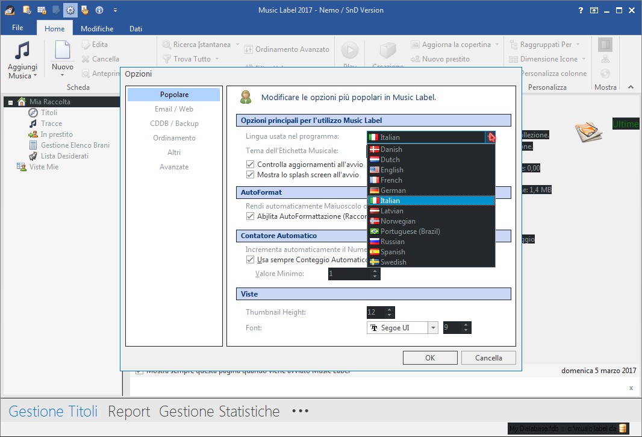
Task: Toggle Usa sempre Conteggio Automatico checkbox
Action: pyautogui.click(x=250, y=260)
